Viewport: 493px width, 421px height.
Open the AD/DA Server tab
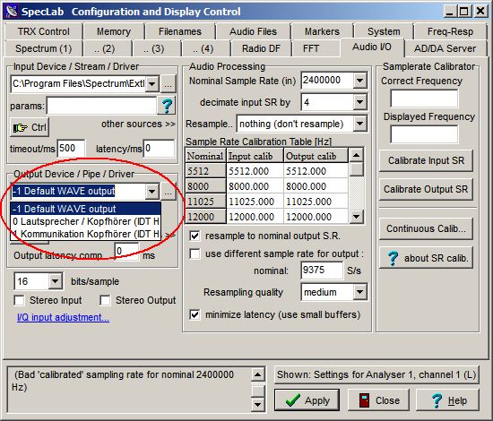[445, 48]
